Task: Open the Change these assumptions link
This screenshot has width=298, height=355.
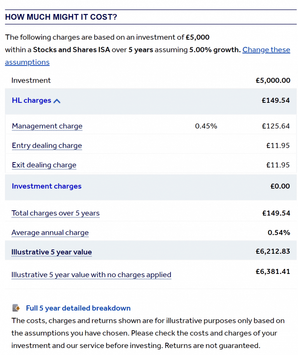Action: 266,50
